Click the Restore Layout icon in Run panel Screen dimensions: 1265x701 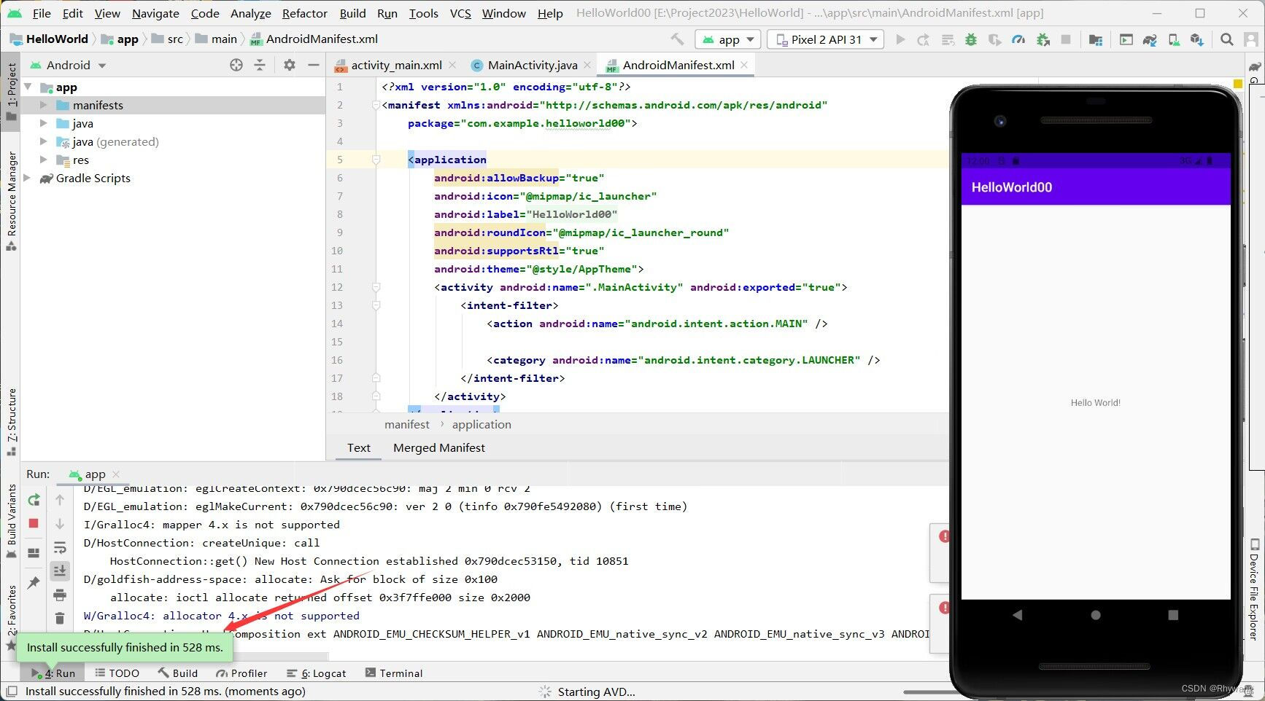point(34,553)
